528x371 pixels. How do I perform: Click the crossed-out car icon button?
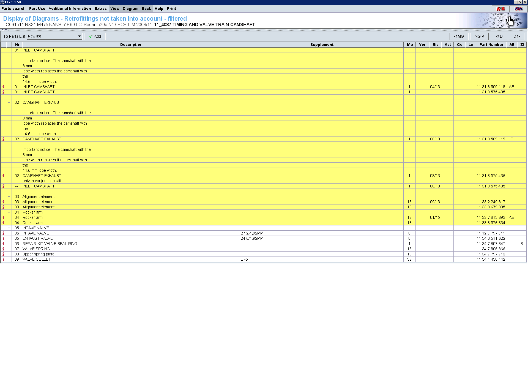[519, 9]
